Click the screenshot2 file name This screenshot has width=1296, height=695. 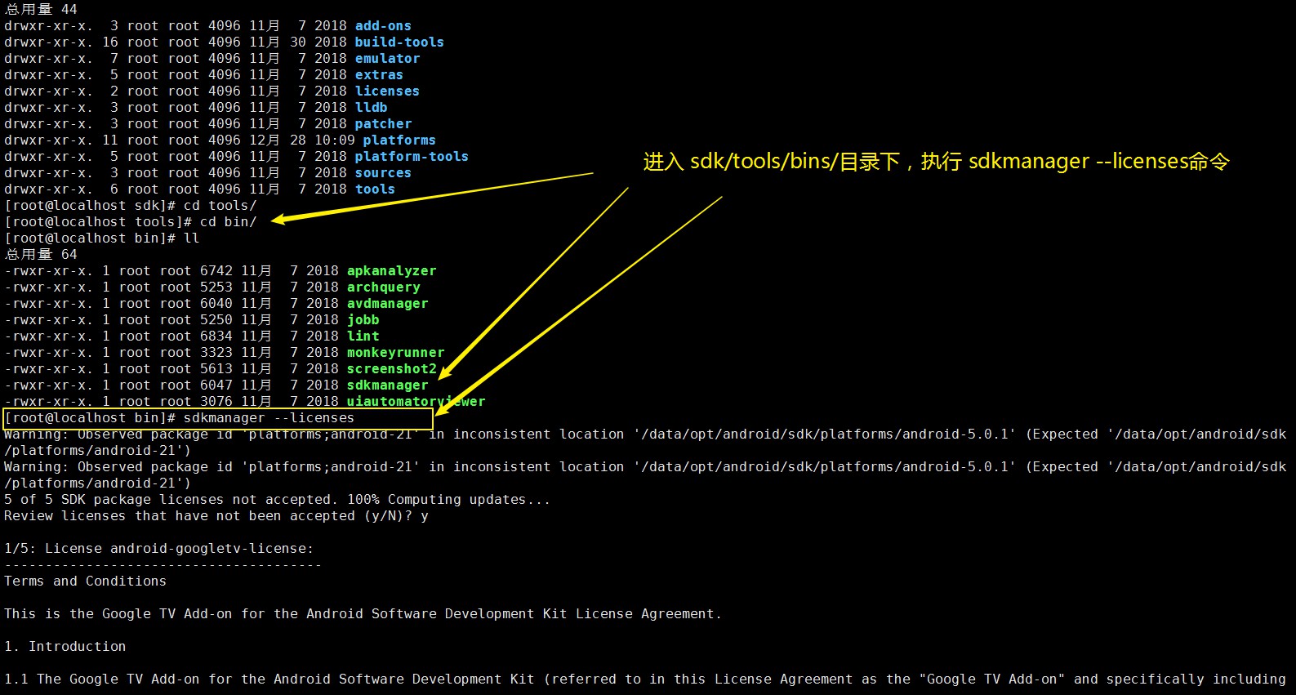391,369
